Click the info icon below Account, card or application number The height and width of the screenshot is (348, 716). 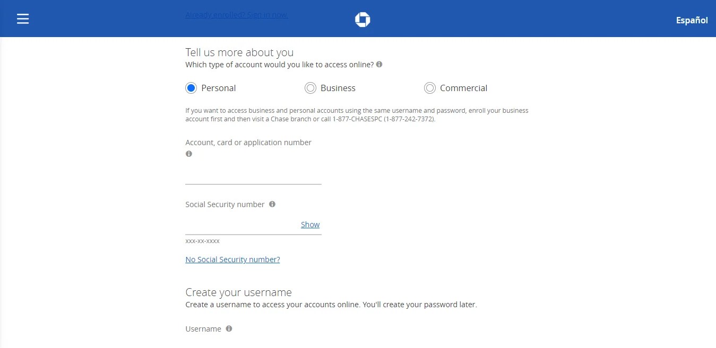[188, 154]
